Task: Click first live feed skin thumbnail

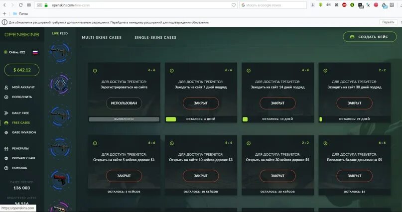Action: 60,52
